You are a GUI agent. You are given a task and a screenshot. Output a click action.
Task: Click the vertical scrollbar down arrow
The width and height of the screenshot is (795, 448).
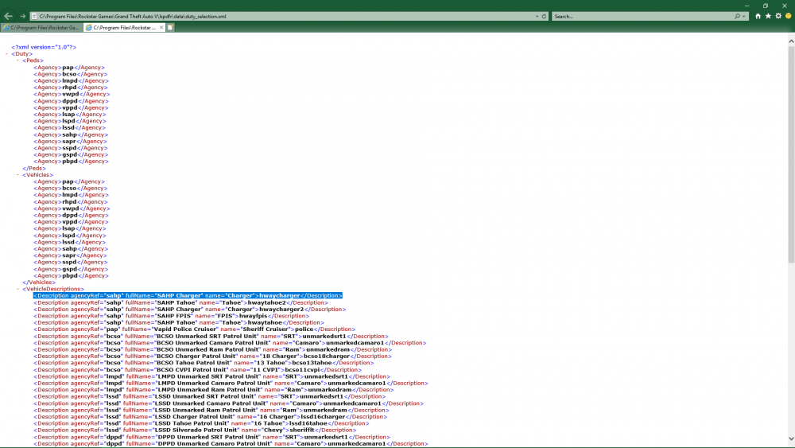click(x=791, y=439)
